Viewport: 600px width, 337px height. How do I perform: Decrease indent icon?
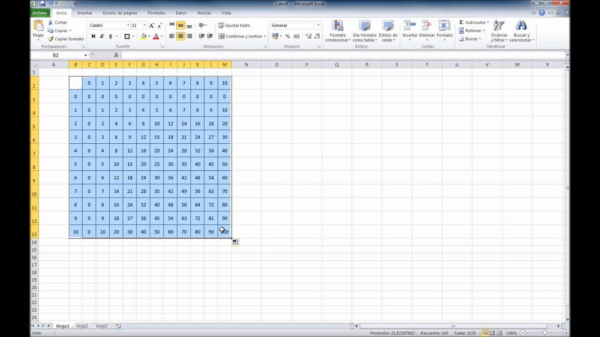point(202,36)
